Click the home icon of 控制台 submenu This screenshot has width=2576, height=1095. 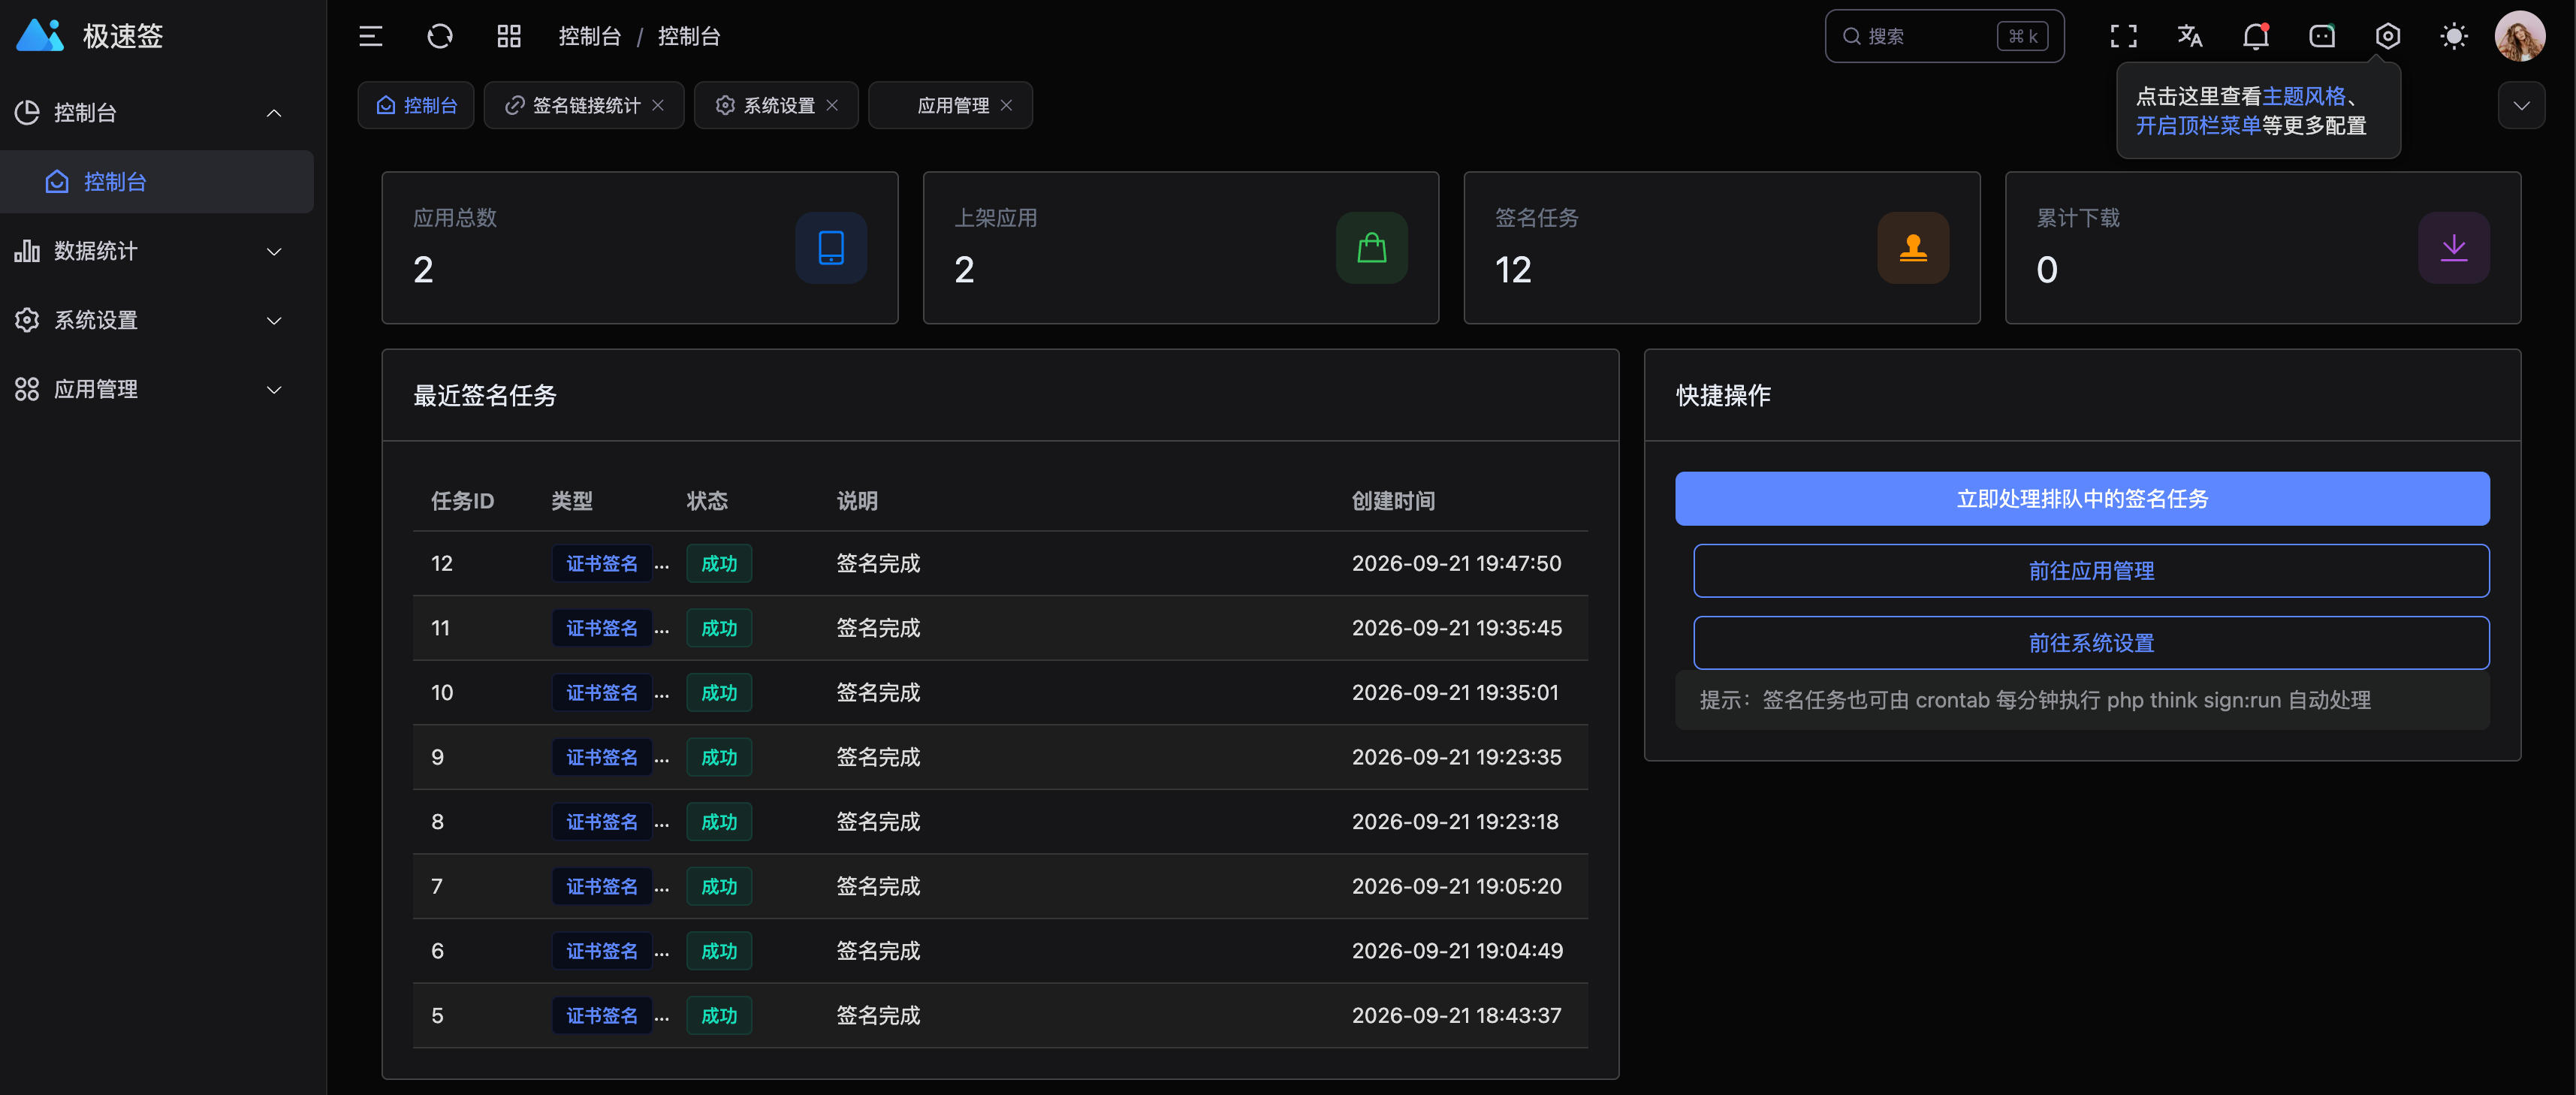pos(57,181)
